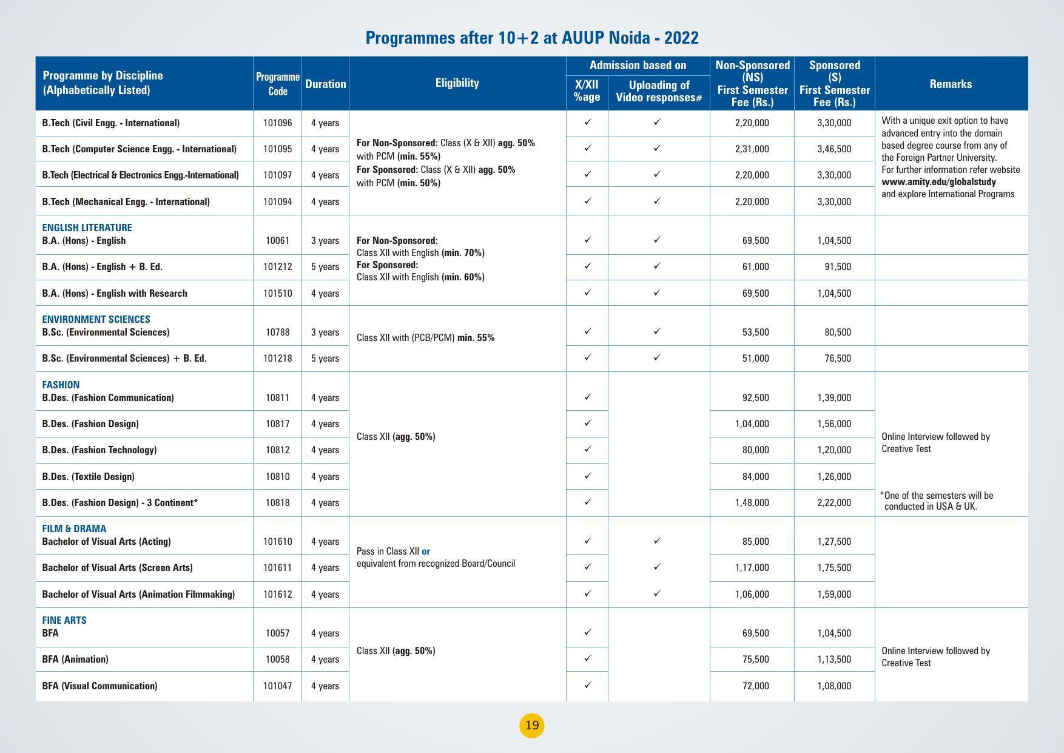Select 'B.A. (Hons) - English with Research' programme
The height and width of the screenshot is (753, 1064).
115,293
